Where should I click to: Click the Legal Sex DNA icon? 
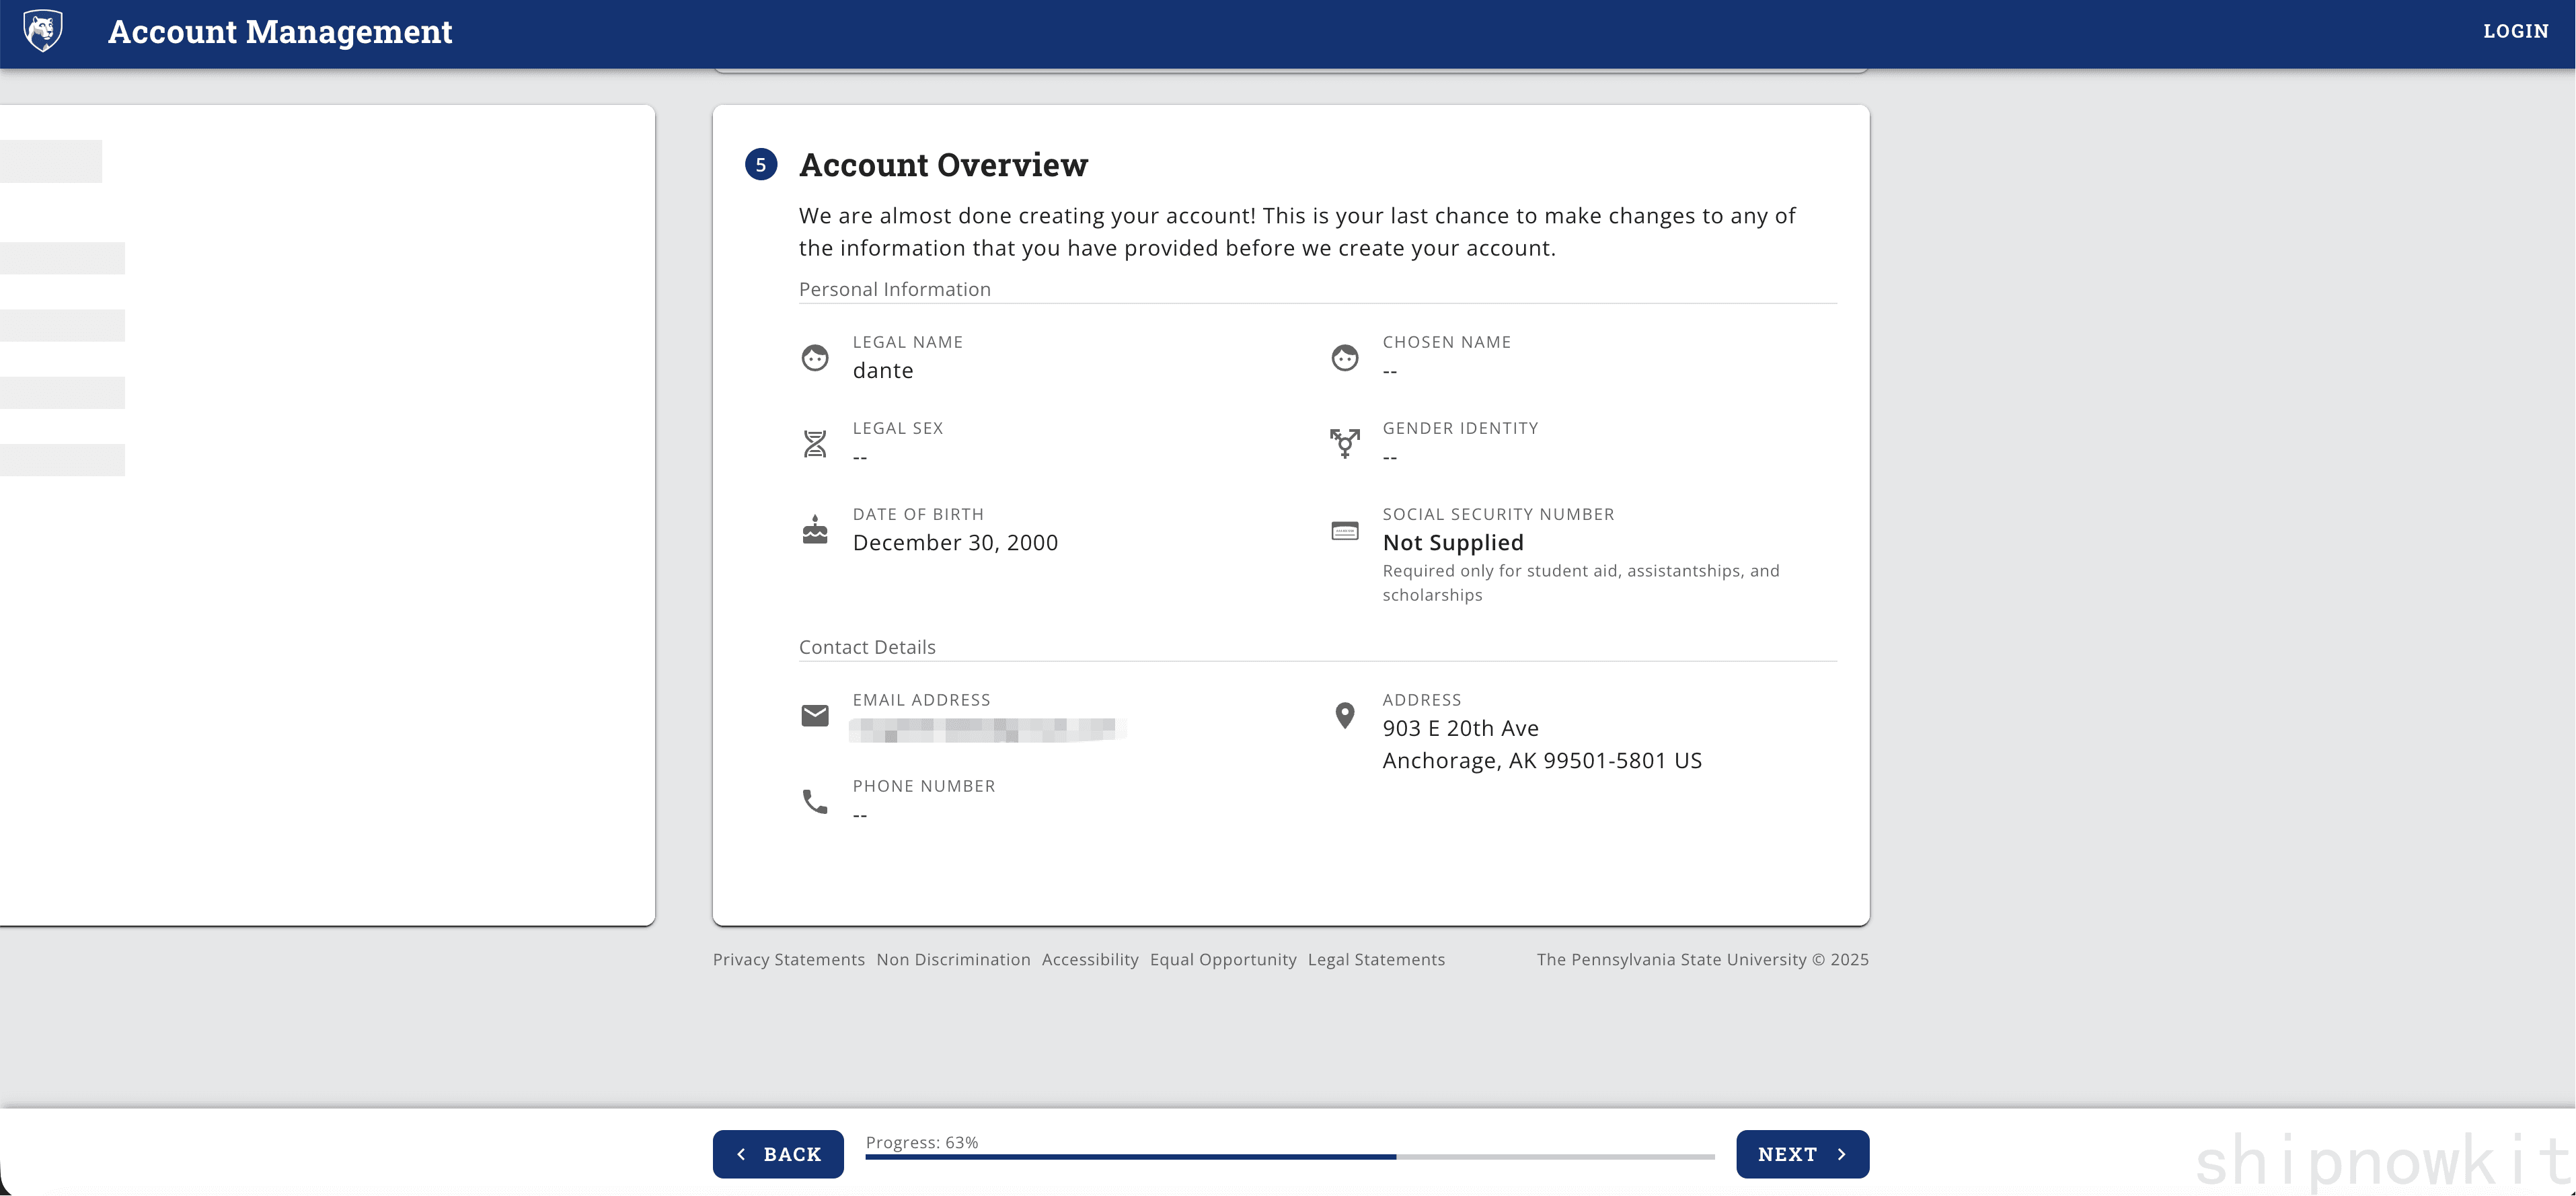pyautogui.click(x=815, y=443)
